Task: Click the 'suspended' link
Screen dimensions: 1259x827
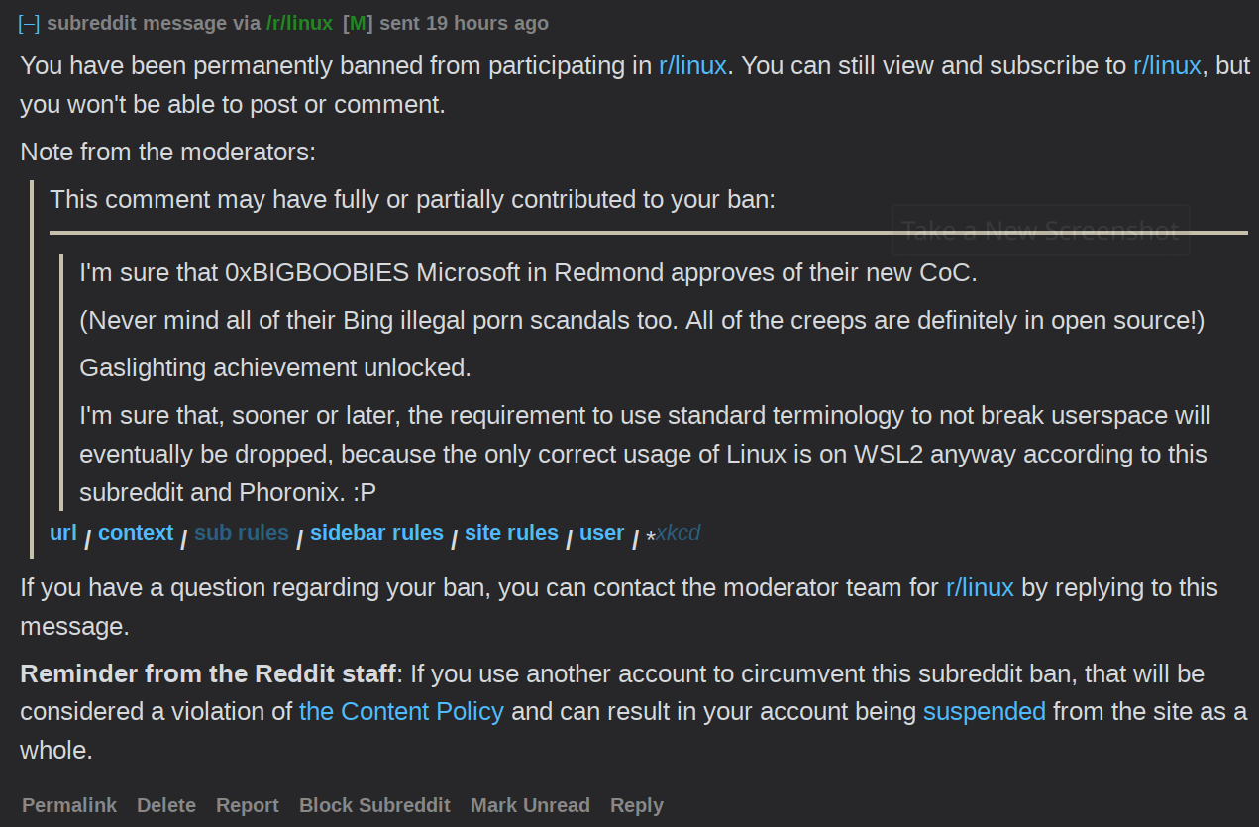Action: click(x=985, y=712)
